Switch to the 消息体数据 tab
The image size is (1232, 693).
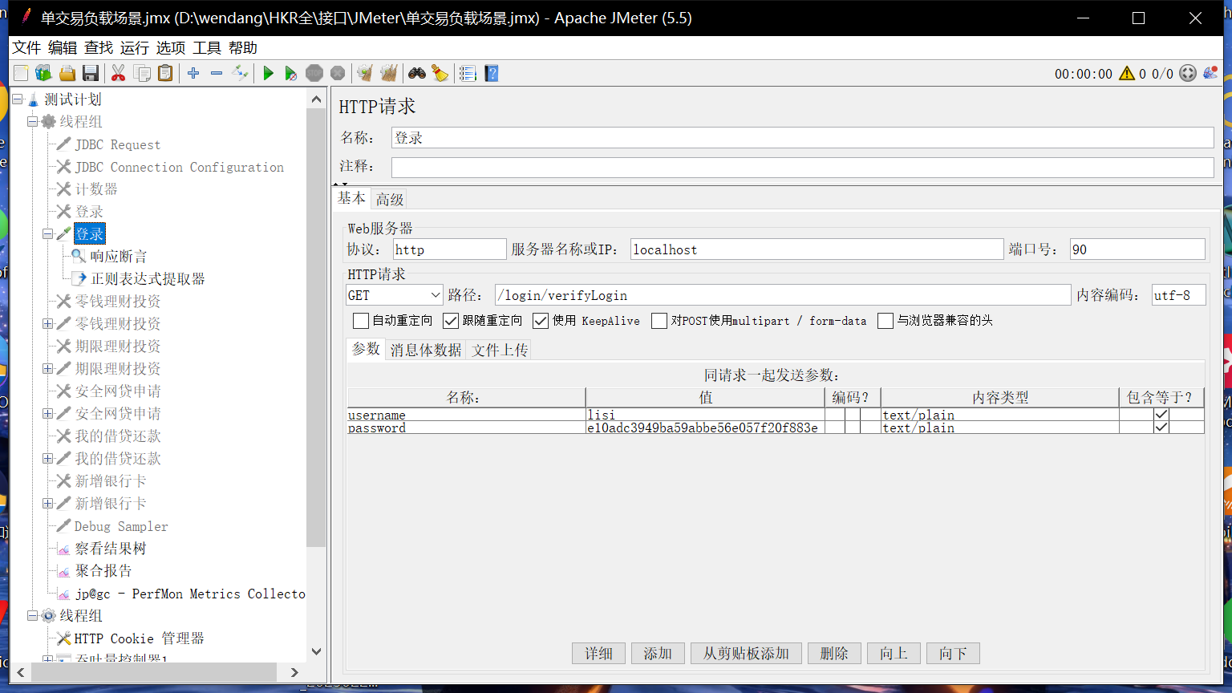426,350
